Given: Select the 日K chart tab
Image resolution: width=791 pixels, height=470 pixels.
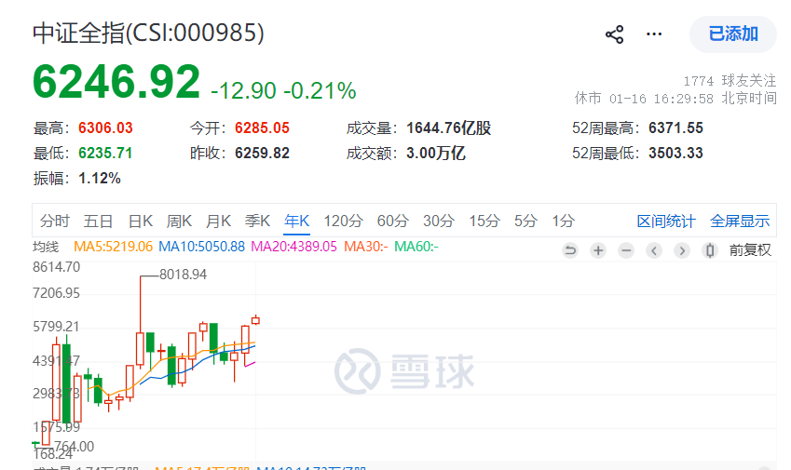Looking at the screenshot, I should pos(141,221).
